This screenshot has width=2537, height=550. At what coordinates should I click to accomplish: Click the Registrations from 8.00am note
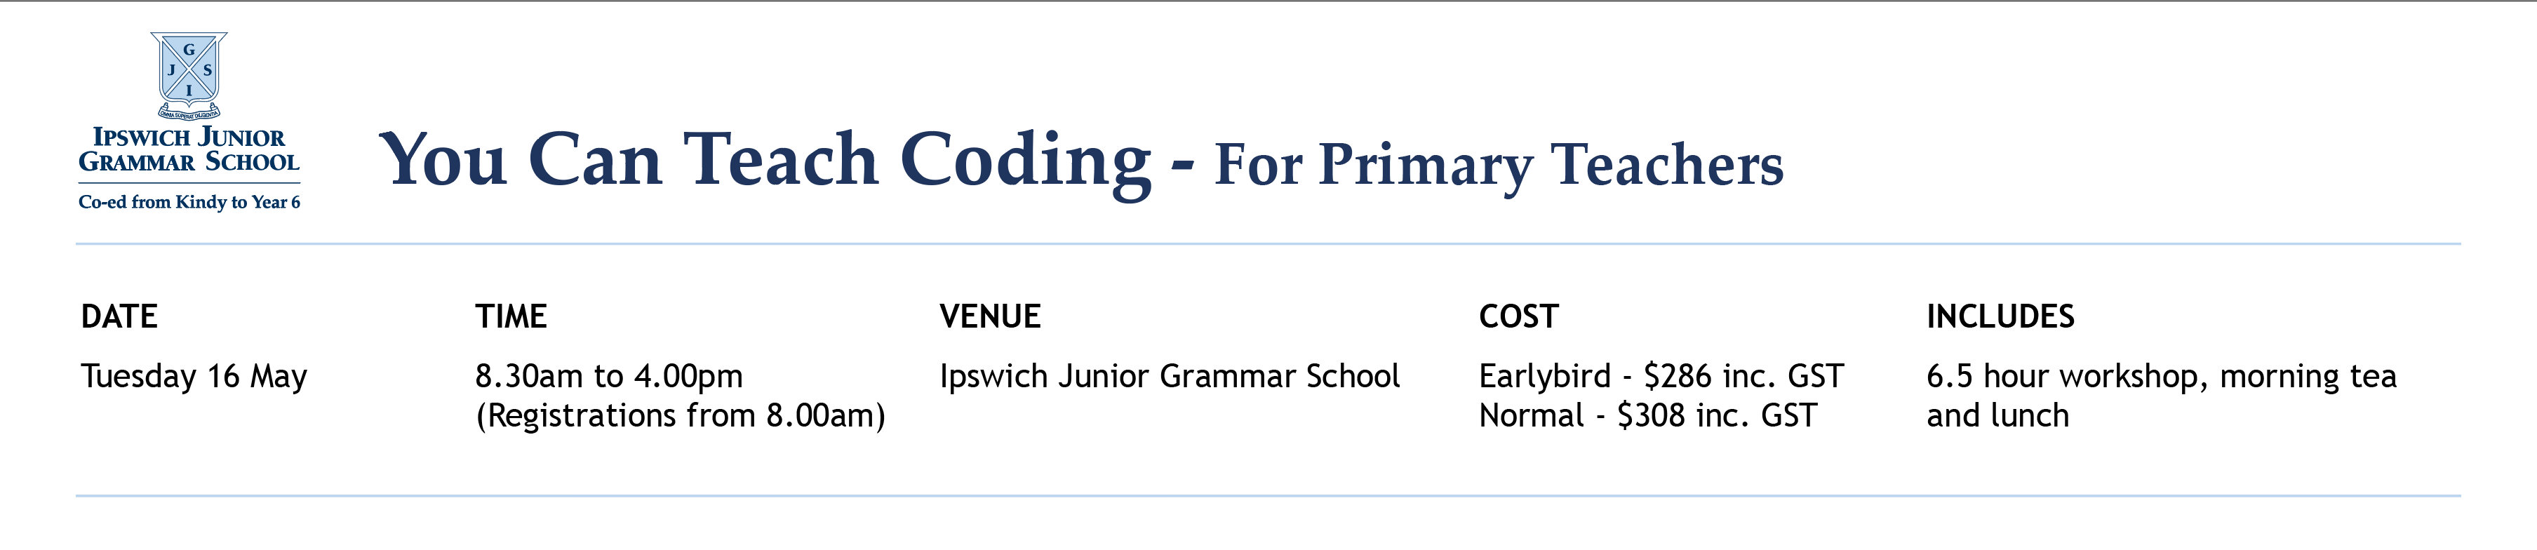[x=681, y=416]
